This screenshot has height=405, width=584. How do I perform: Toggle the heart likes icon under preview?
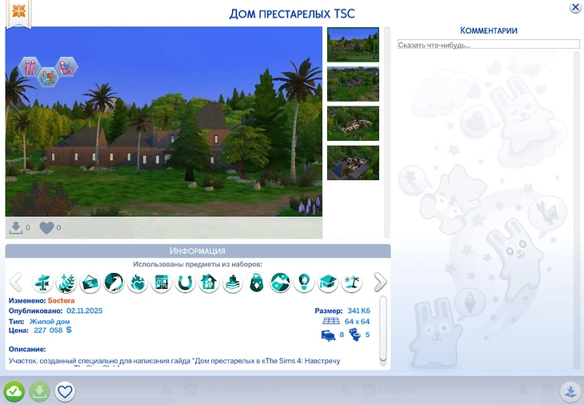[47, 228]
